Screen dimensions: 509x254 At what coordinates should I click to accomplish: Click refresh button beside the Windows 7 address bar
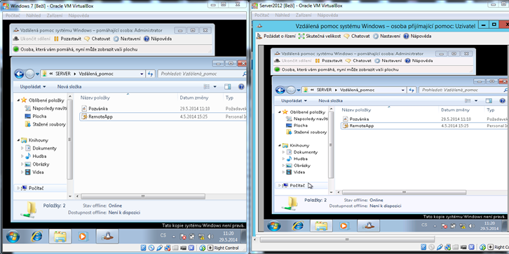[x=150, y=74]
